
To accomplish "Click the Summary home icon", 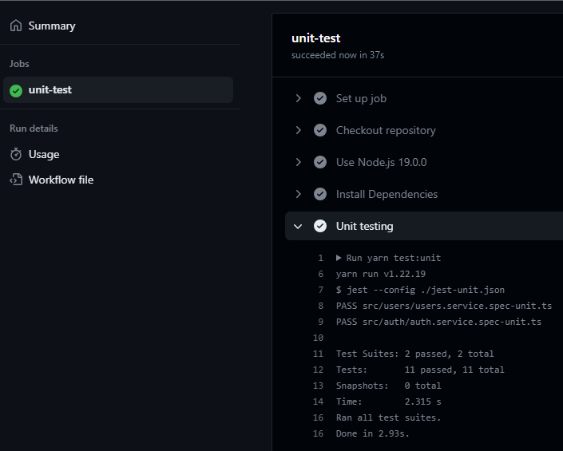I will tap(16, 26).
